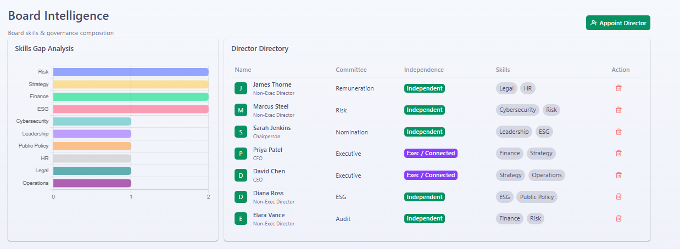Screen dimensions: 680x249
Task: Click David Chen's D avatar
Action: pos(241,176)
